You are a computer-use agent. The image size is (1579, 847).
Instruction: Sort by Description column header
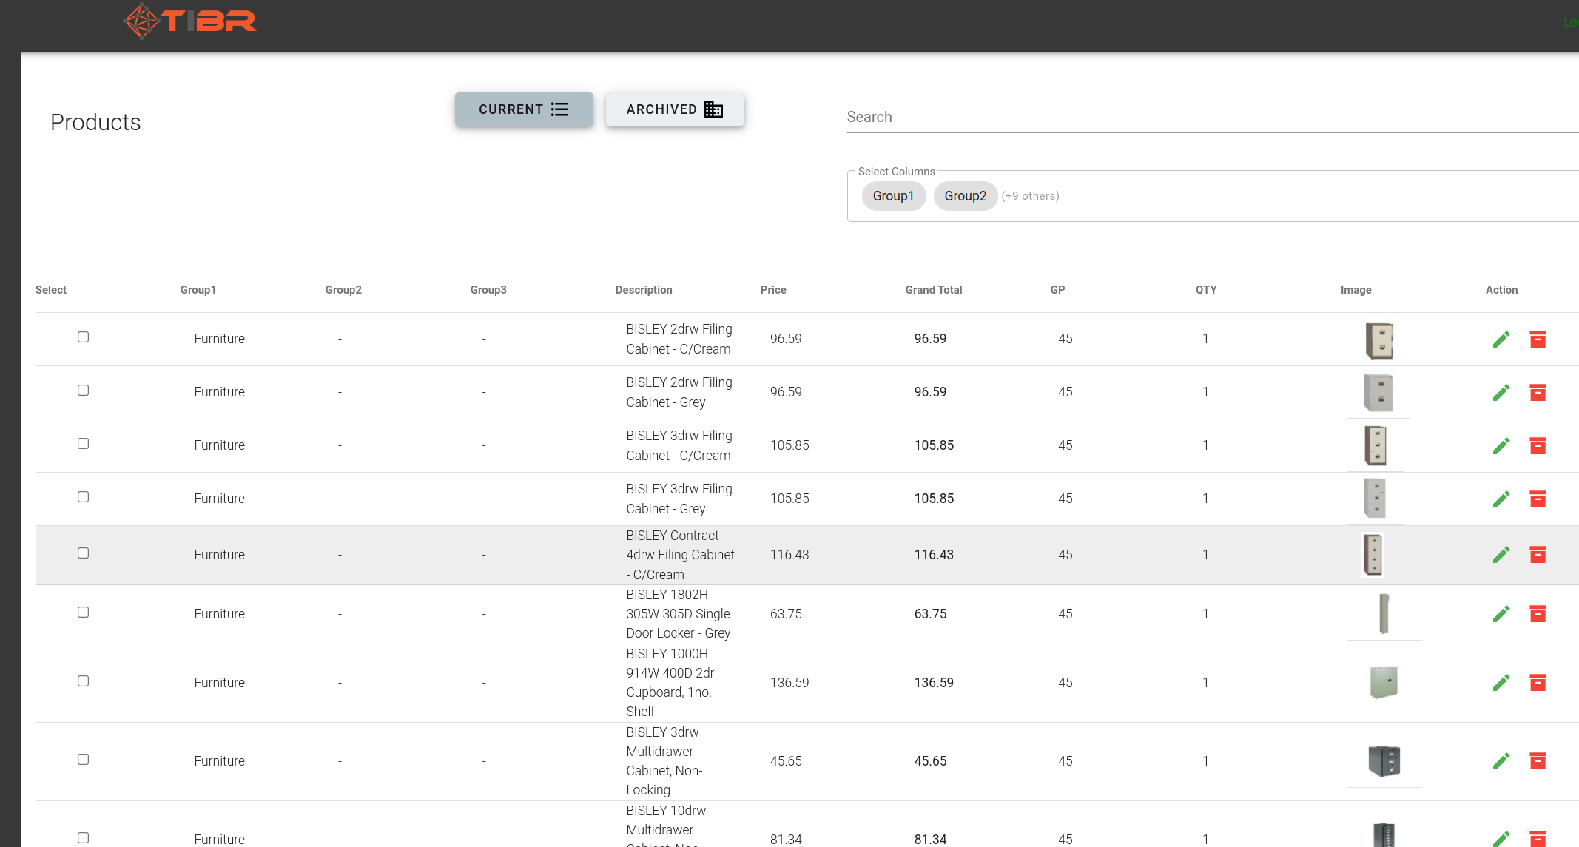[644, 290]
